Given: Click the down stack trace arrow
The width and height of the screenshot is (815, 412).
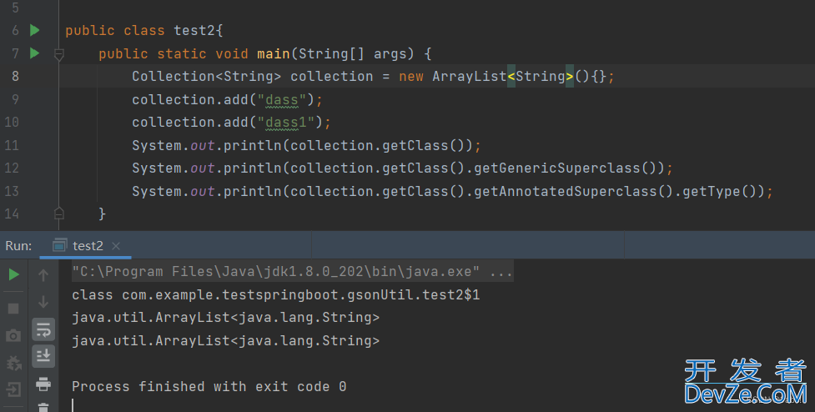Looking at the screenshot, I should tap(43, 302).
